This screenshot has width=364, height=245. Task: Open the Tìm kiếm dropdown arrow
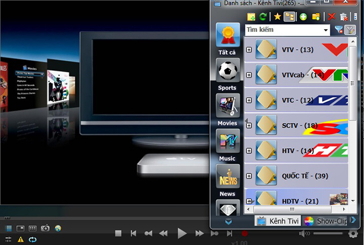(326, 30)
